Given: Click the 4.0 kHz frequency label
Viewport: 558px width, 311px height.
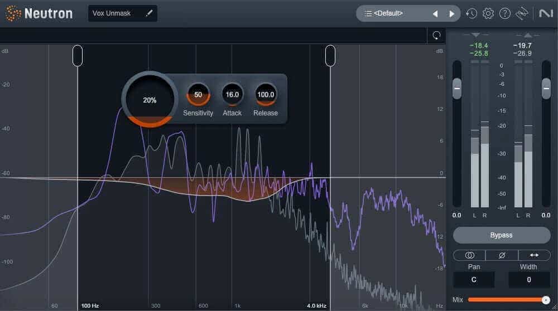Looking at the screenshot, I should coord(317,305).
